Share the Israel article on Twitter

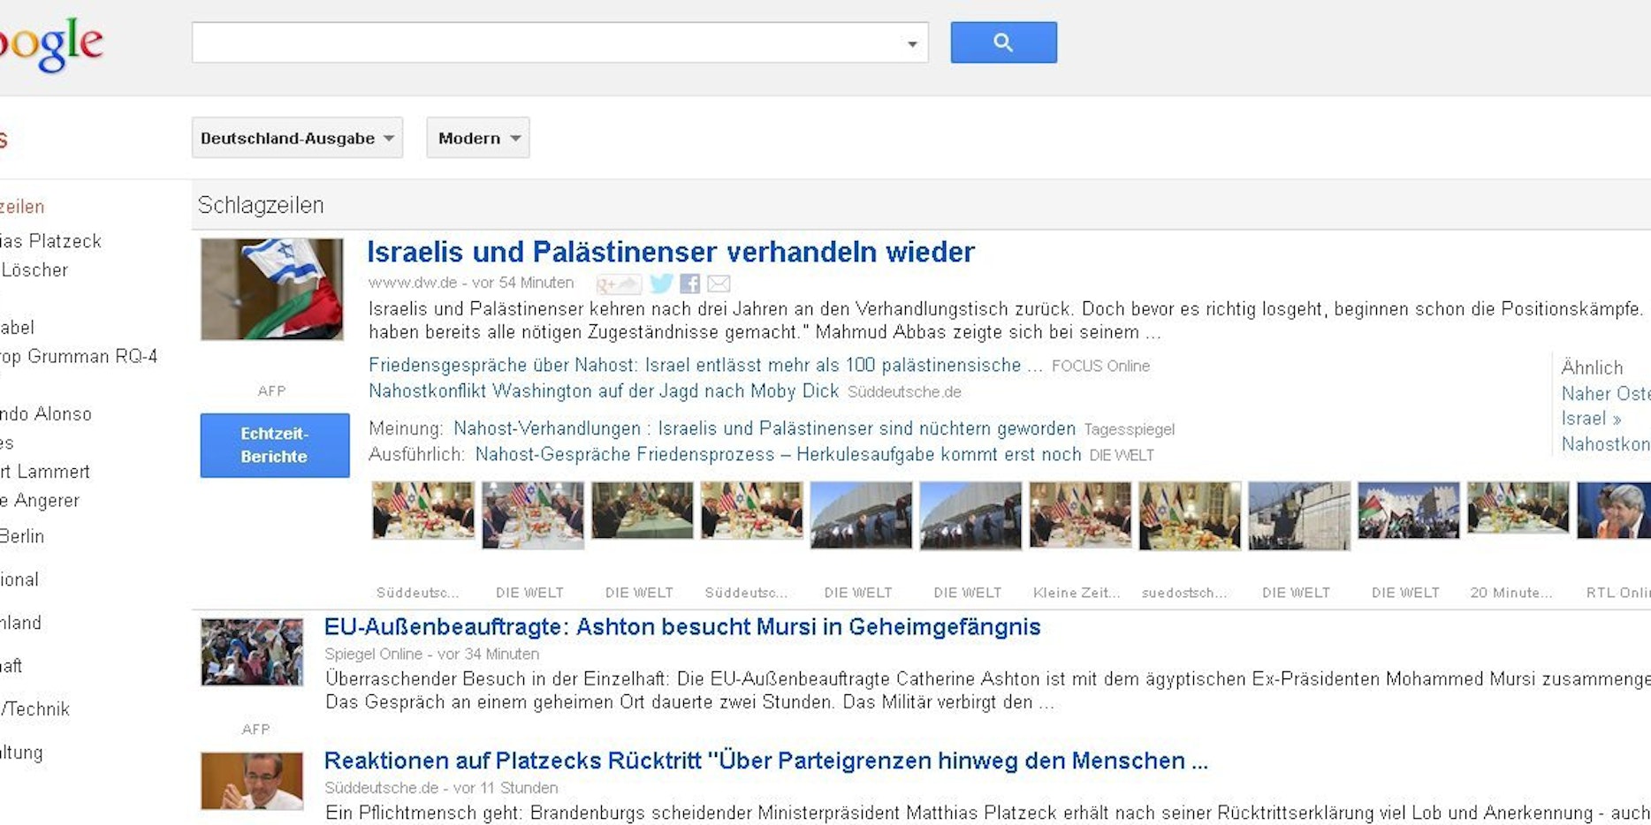[x=661, y=284]
